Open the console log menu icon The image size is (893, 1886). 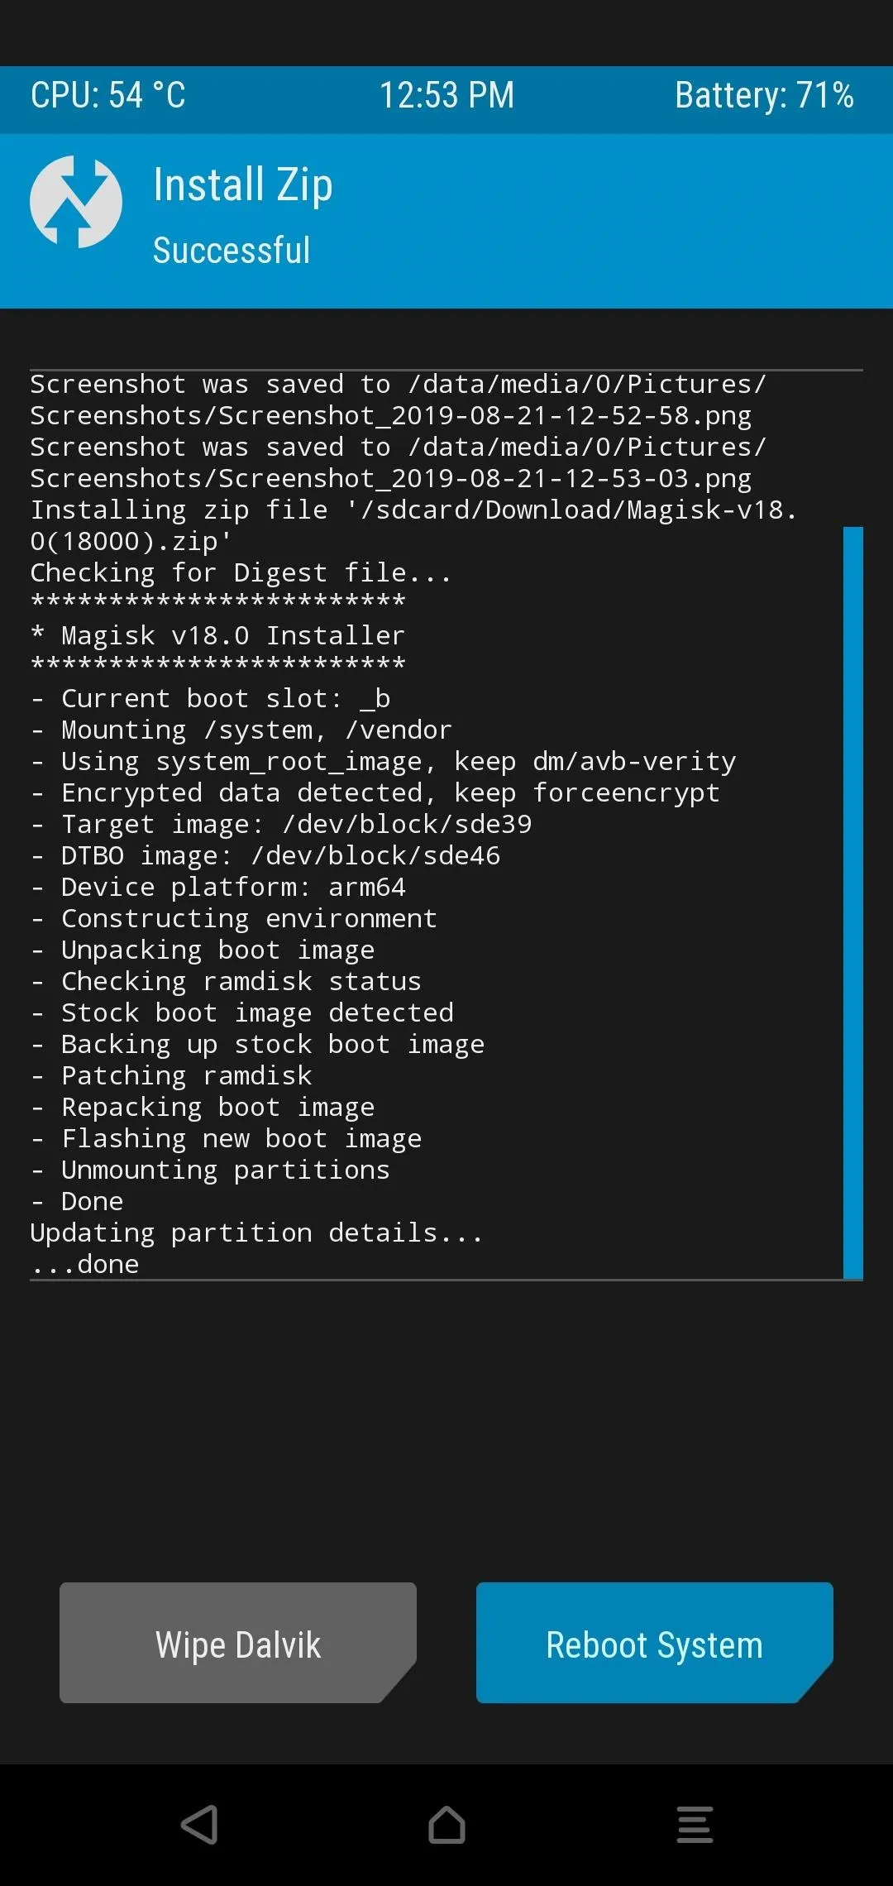point(695,1825)
